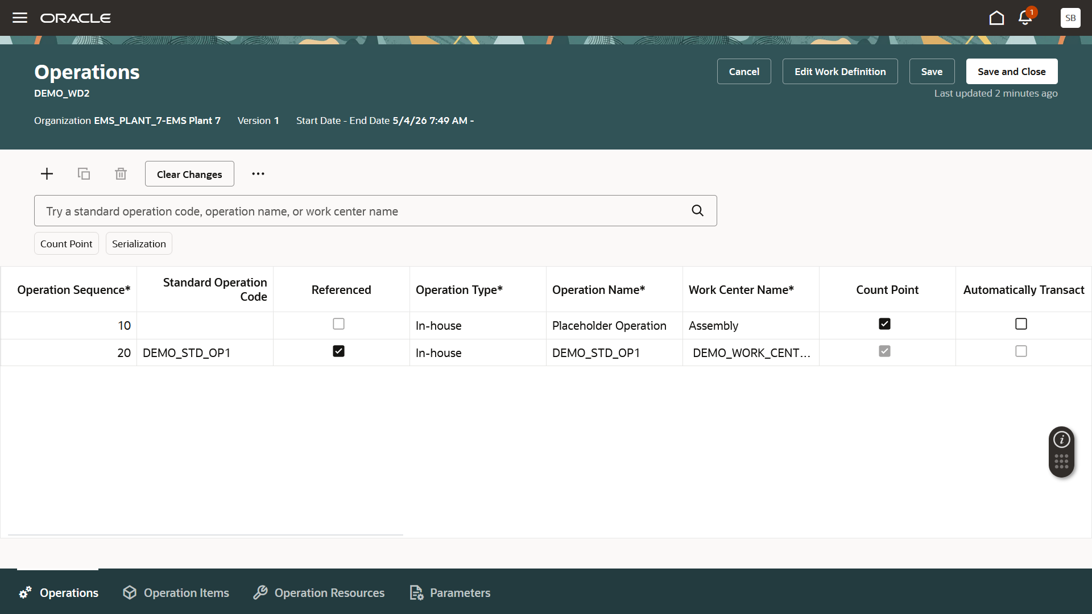The height and width of the screenshot is (614, 1092).
Task: Click the Save and Close button
Action: (1012, 72)
